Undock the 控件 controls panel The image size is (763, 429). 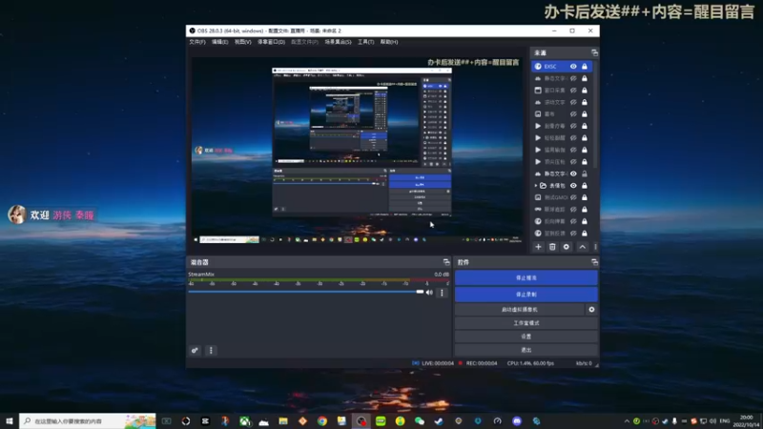(594, 262)
